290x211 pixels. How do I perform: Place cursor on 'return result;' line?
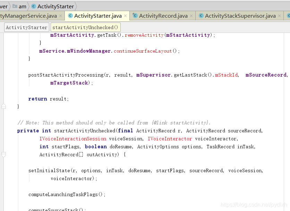[48, 99]
